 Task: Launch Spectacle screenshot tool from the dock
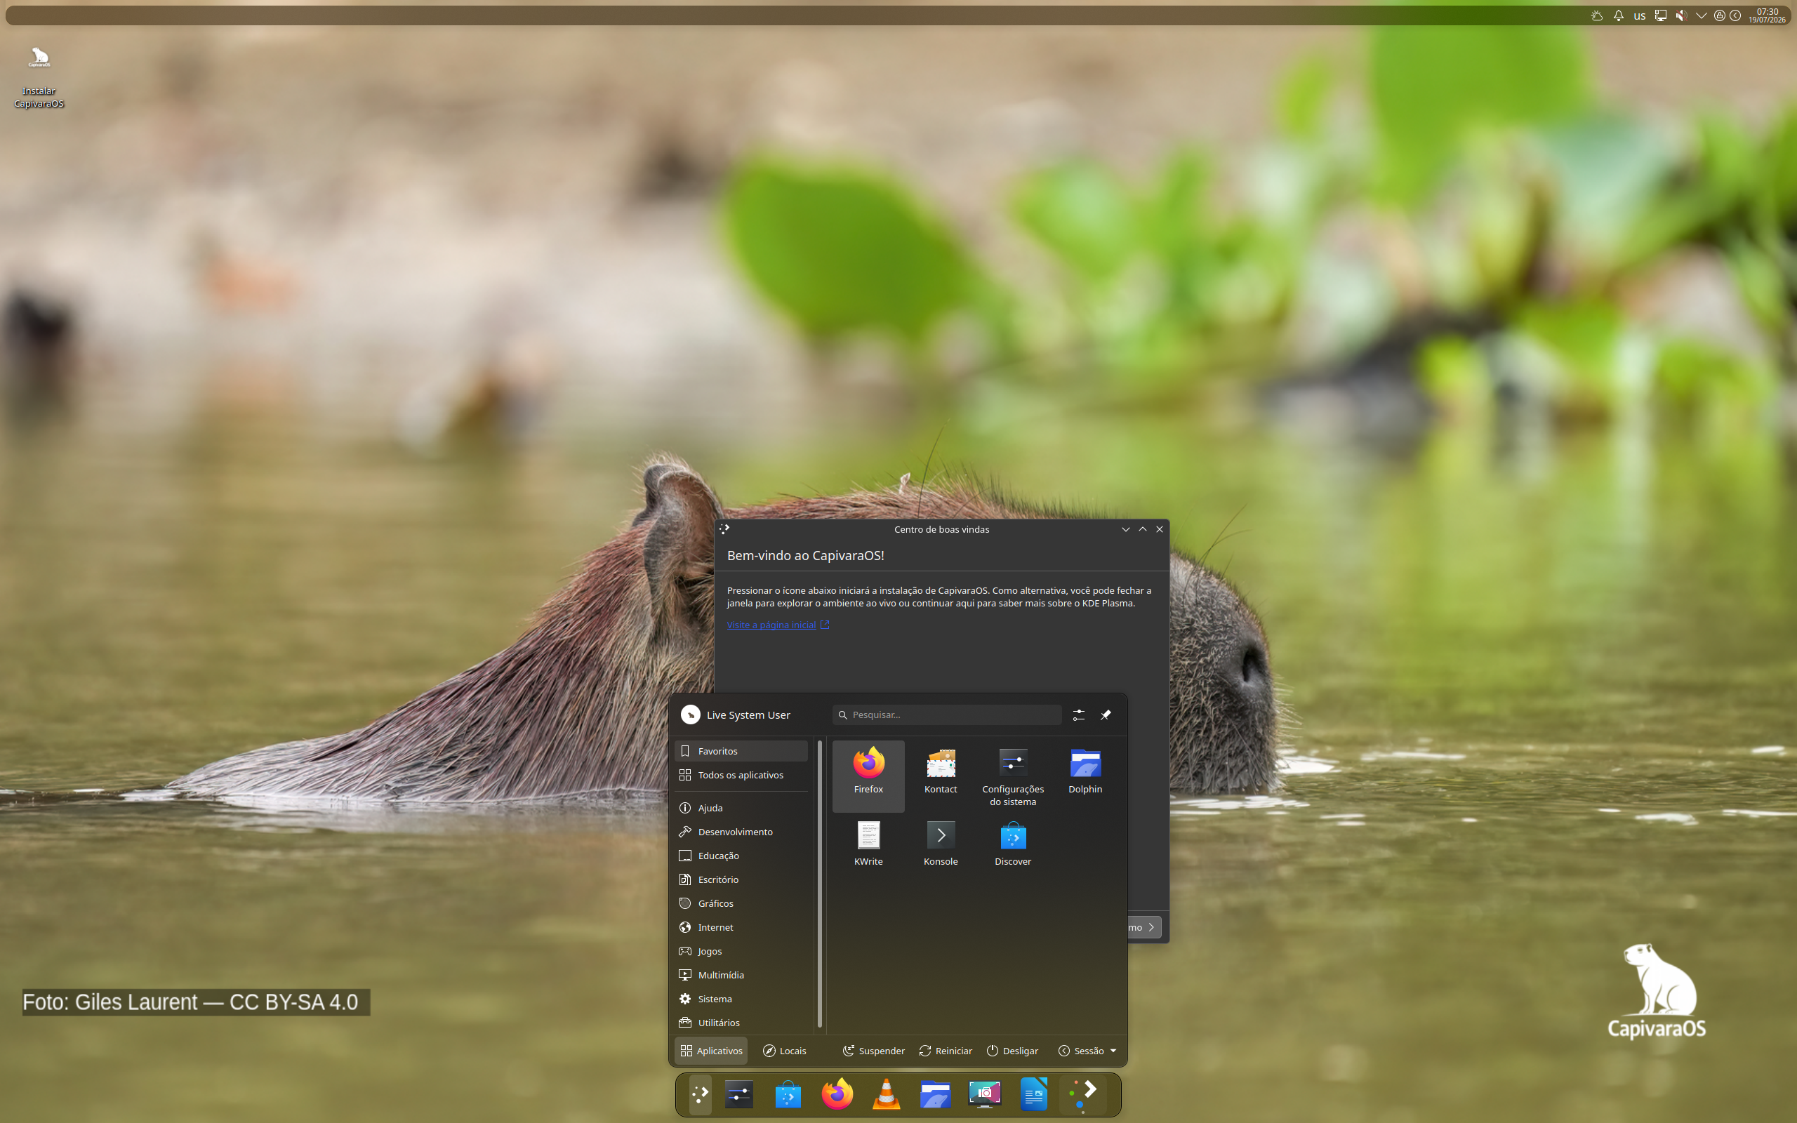pyautogui.click(x=985, y=1094)
